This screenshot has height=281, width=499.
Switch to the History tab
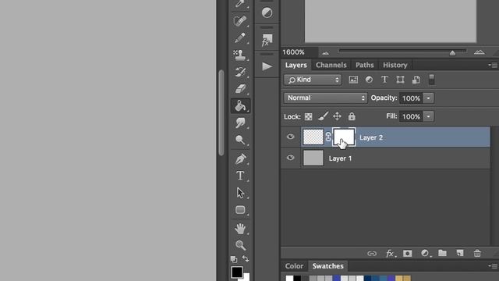(x=395, y=65)
